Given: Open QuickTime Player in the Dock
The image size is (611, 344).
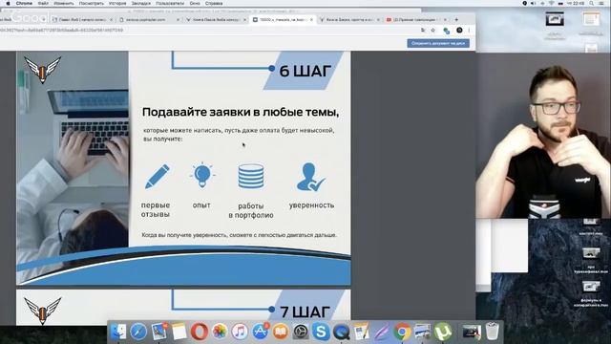Looking at the screenshot, I should click(342, 332).
